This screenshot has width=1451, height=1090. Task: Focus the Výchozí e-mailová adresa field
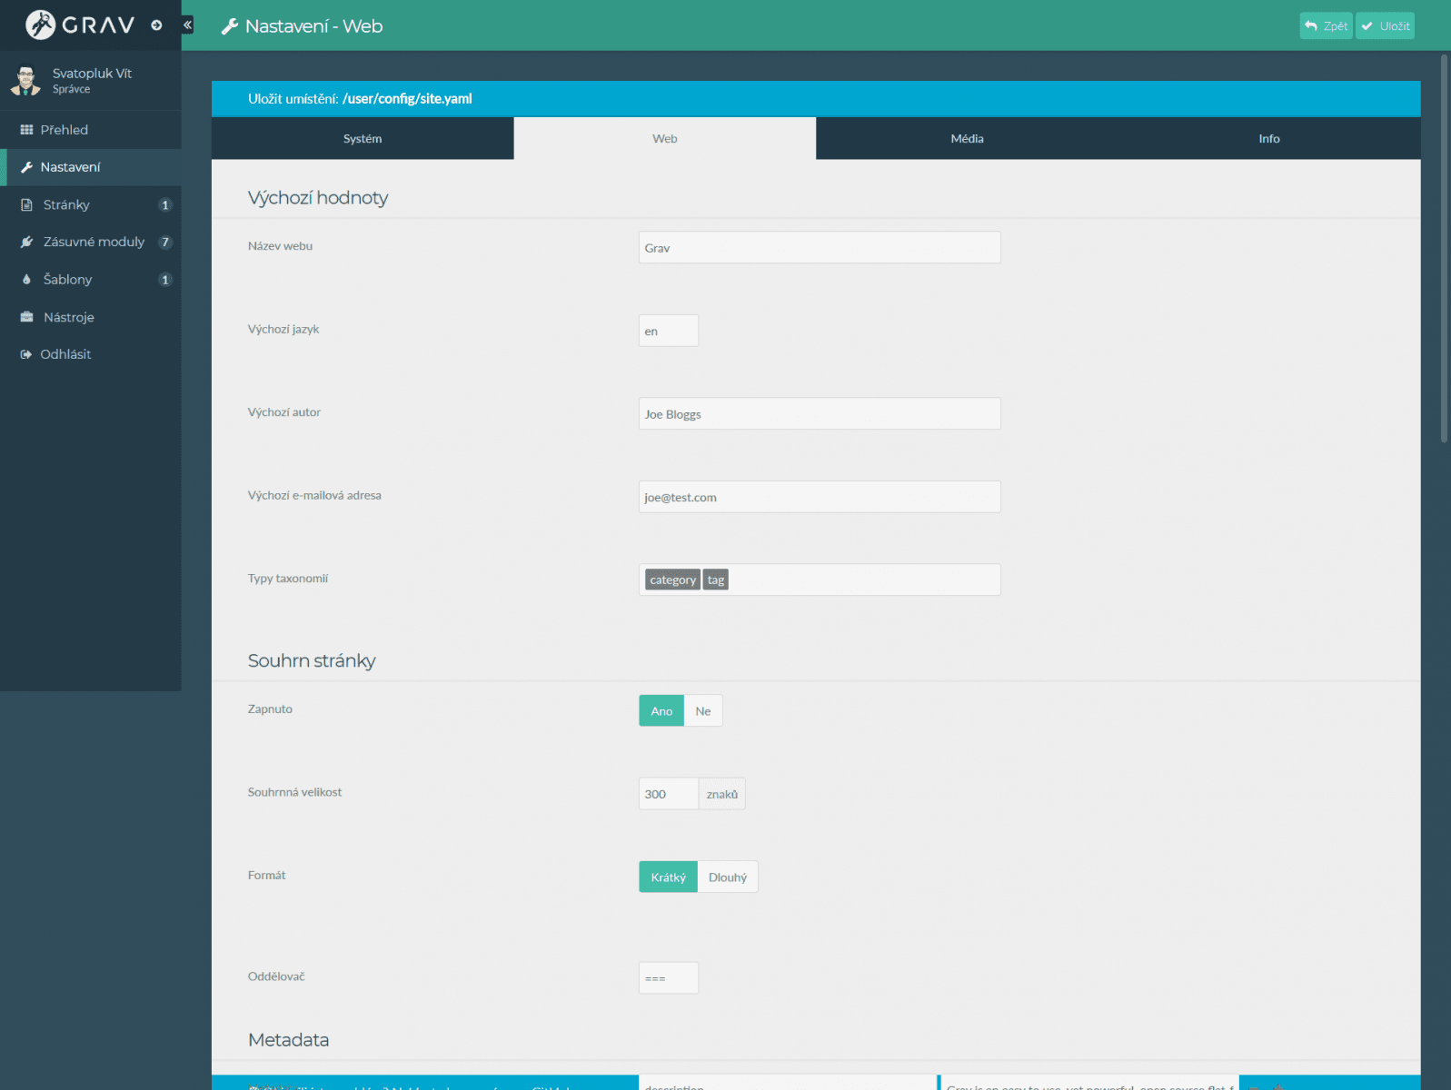pos(820,498)
